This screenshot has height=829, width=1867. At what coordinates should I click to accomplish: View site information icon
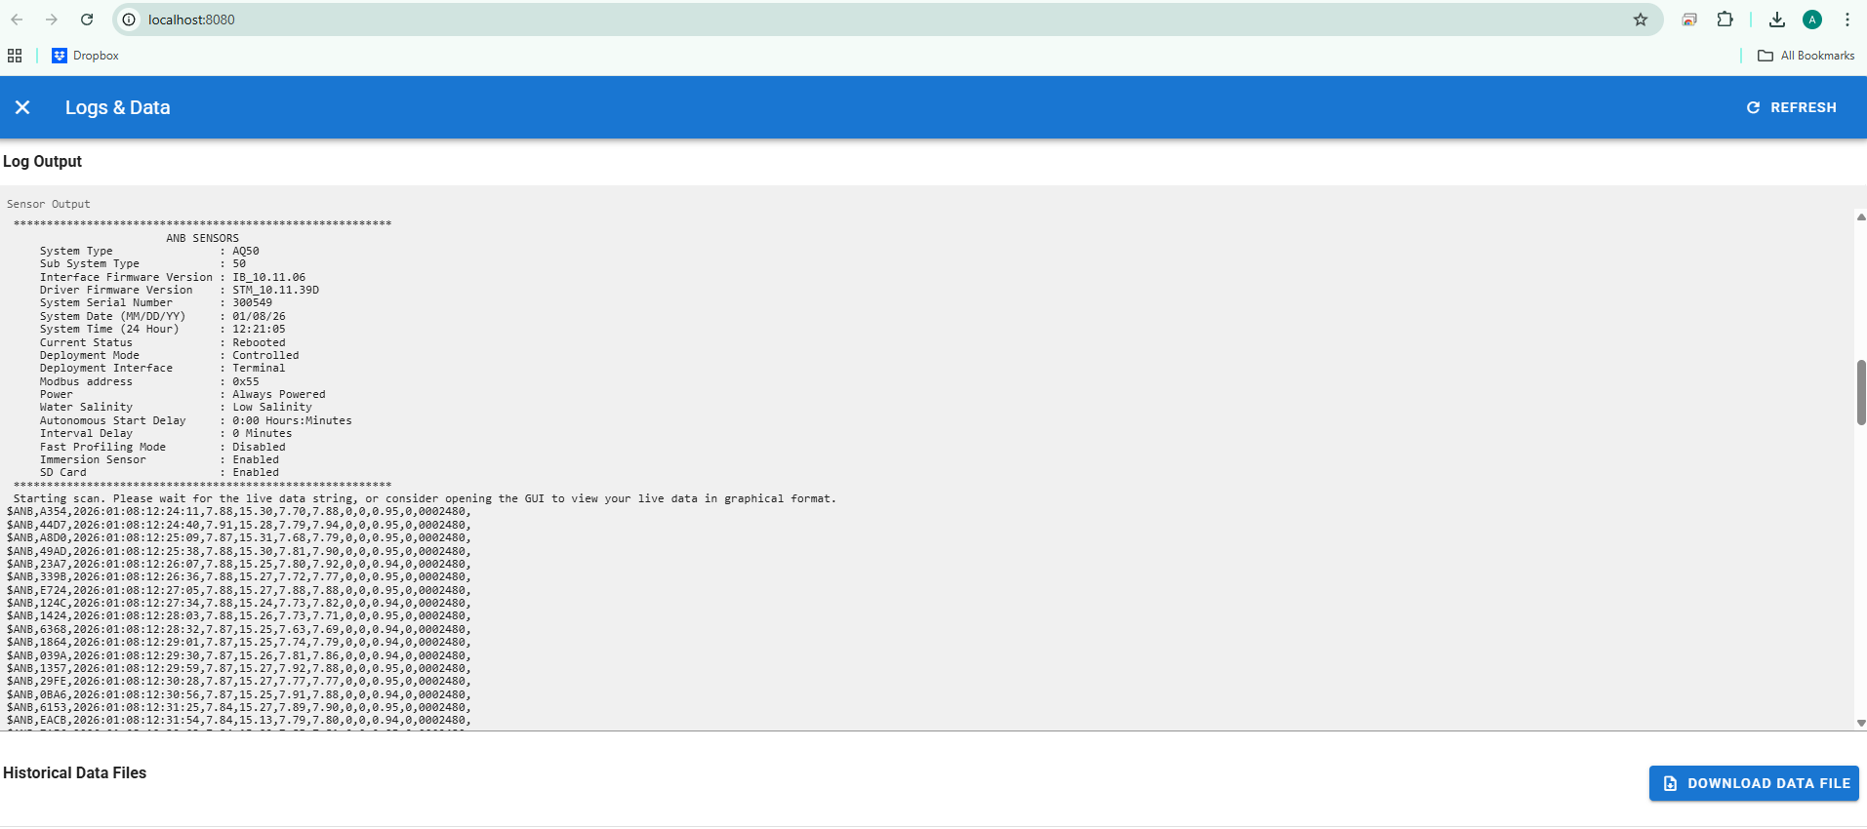(129, 20)
